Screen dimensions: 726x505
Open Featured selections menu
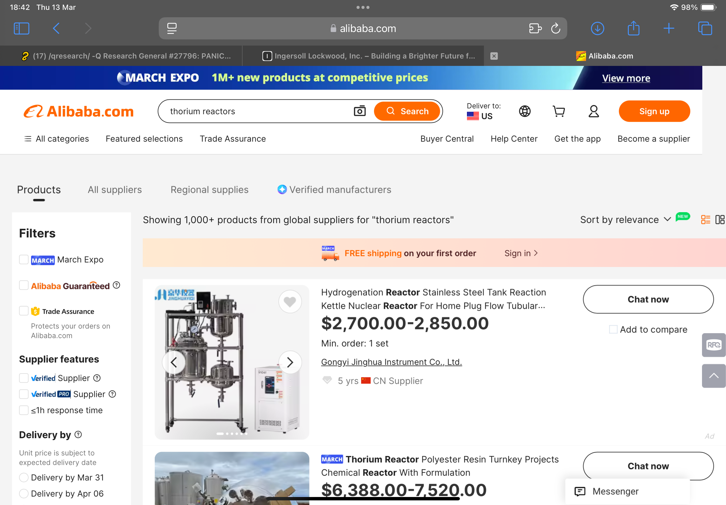coord(144,139)
